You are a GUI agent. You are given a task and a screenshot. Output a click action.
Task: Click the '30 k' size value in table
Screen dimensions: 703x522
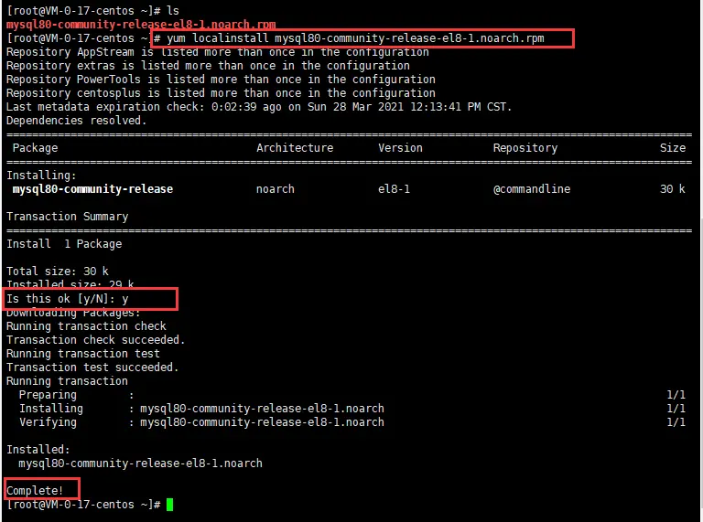click(673, 189)
